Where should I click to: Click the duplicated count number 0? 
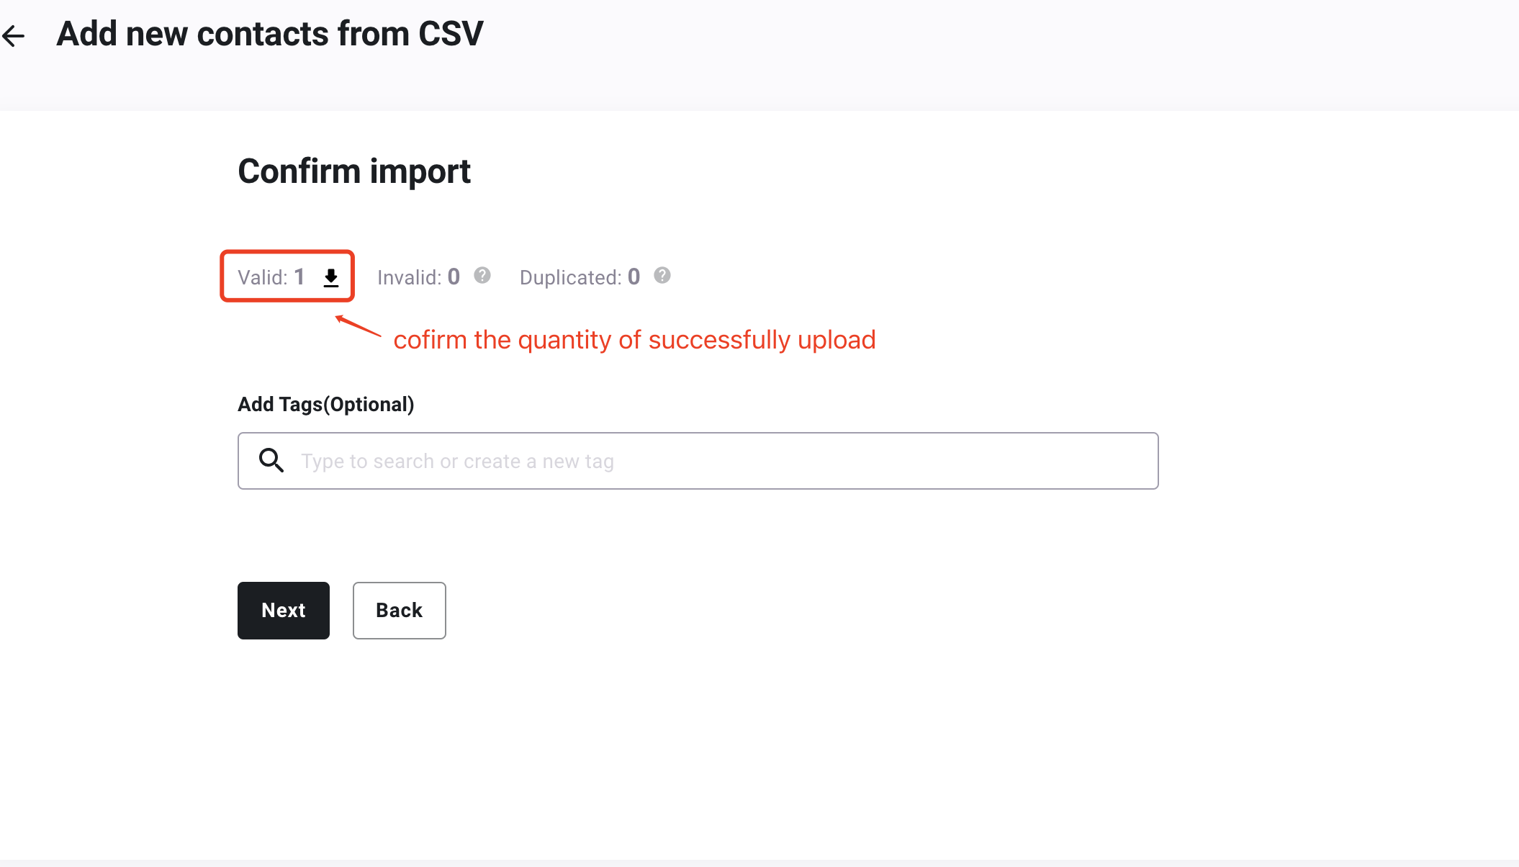(x=634, y=277)
